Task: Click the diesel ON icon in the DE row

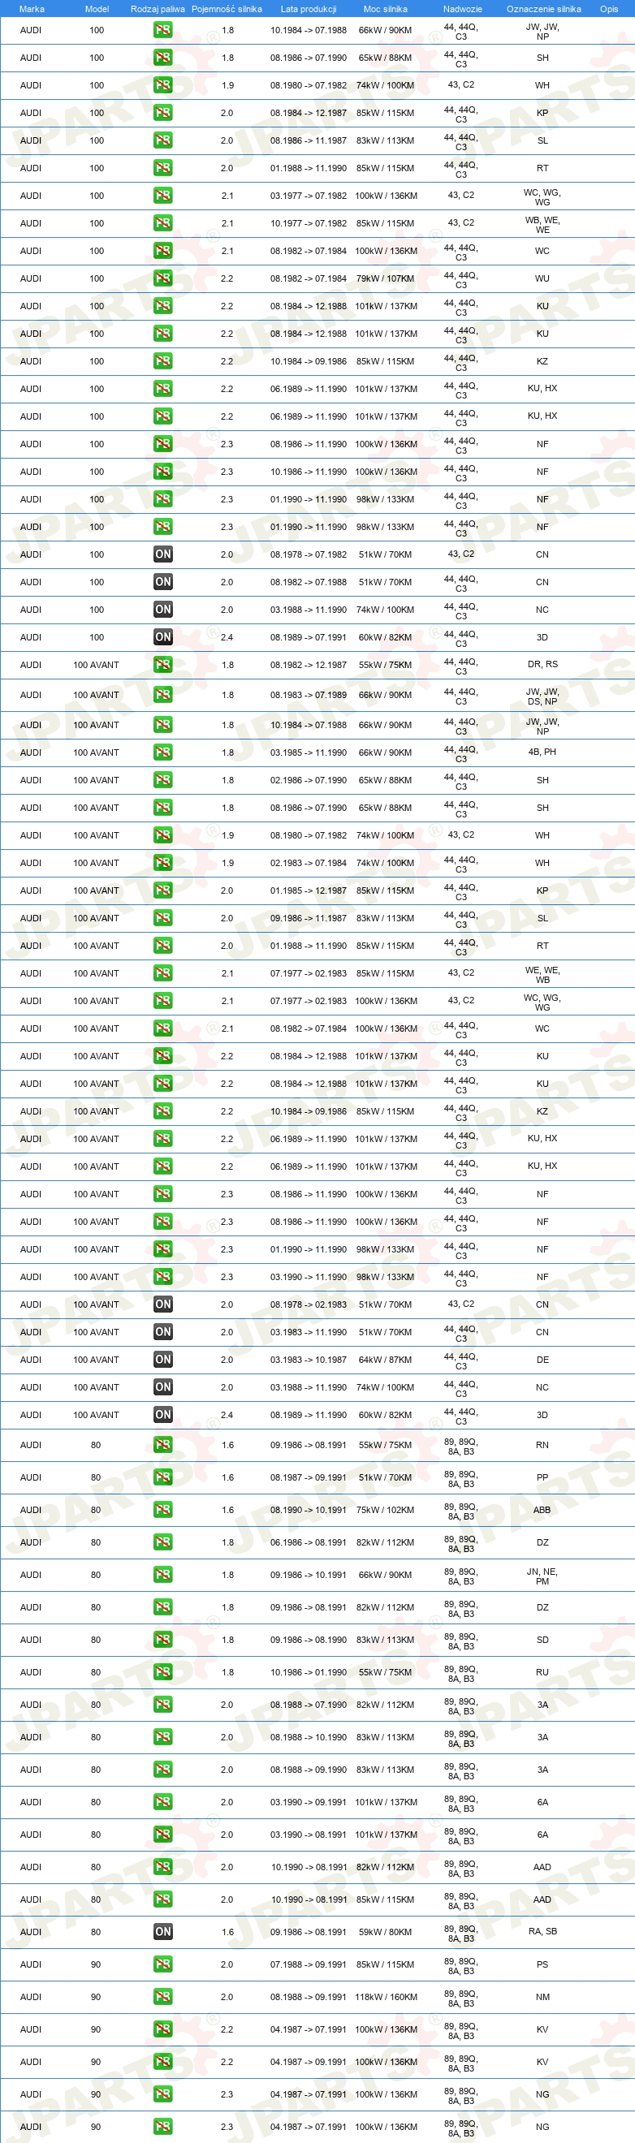Action: tap(163, 1360)
